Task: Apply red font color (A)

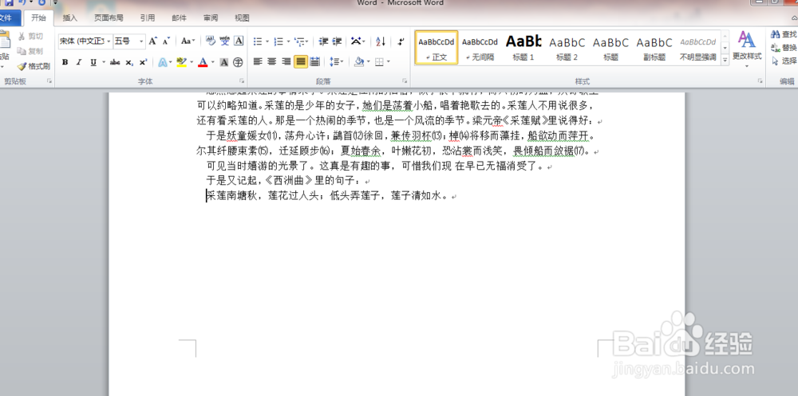Action: click(x=203, y=62)
